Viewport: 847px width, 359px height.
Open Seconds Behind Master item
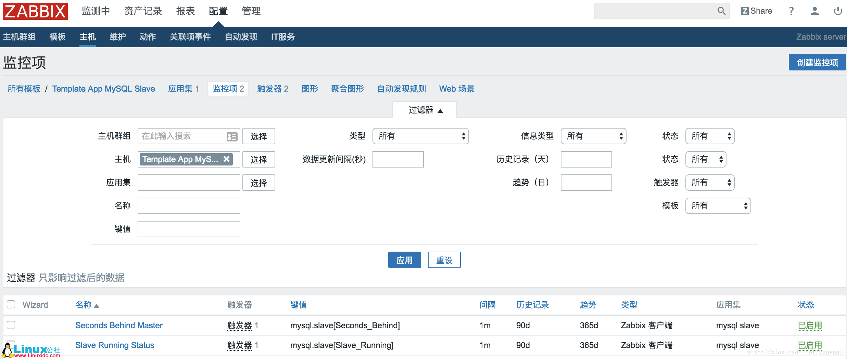pyautogui.click(x=119, y=325)
